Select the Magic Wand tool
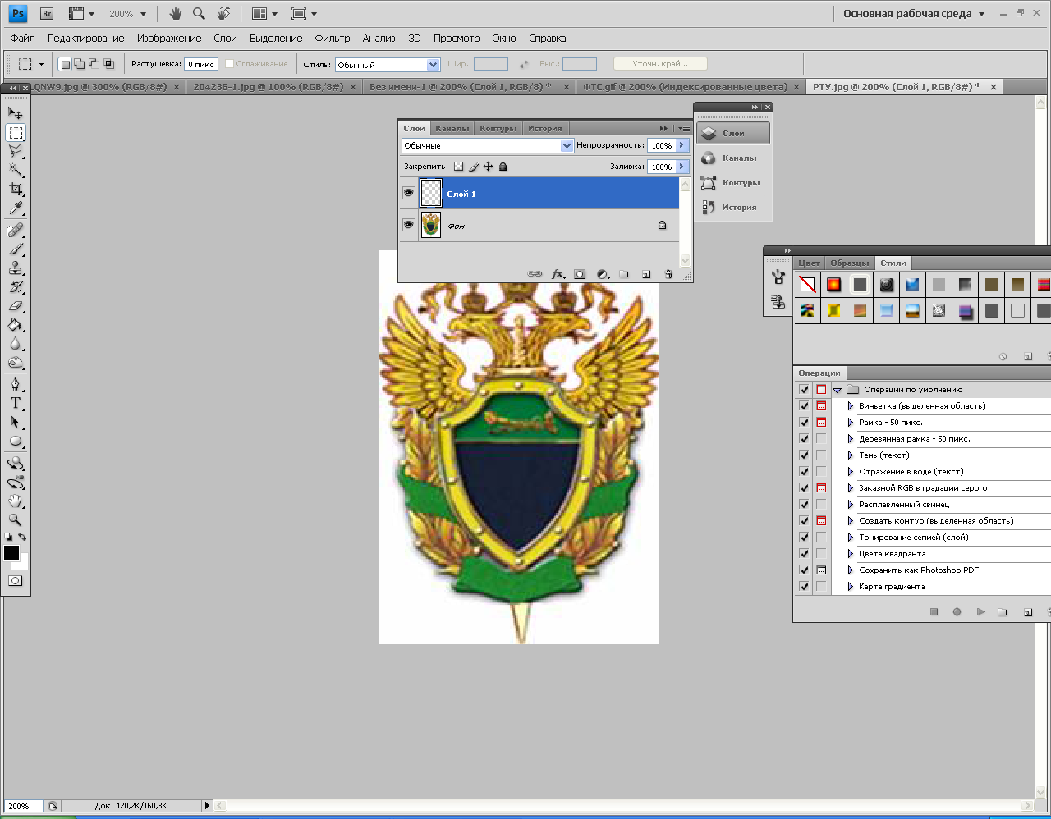Image resolution: width=1051 pixels, height=819 pixels. (16, 170)
